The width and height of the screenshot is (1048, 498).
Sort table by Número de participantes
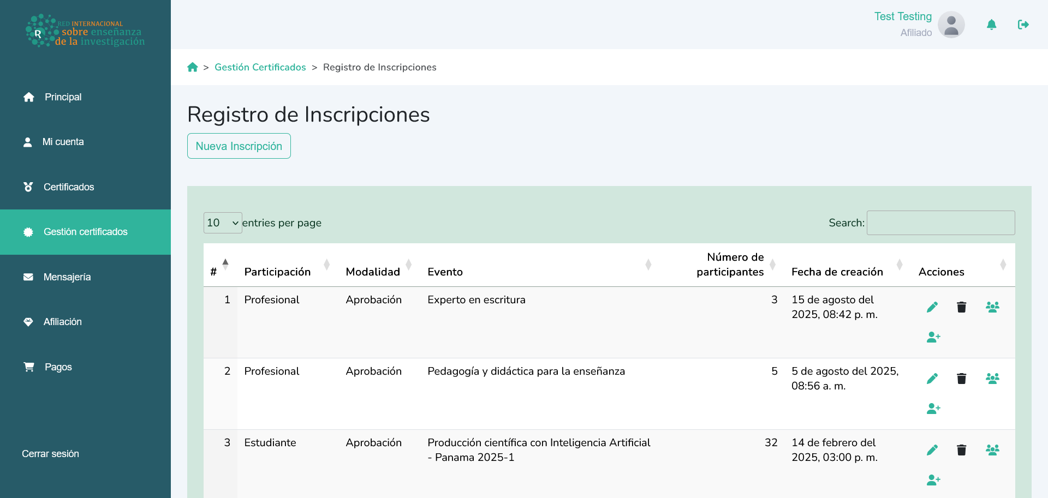[730, 265]
